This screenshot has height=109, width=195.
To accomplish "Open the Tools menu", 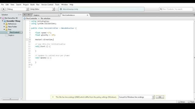I will (x=57, y=5).
